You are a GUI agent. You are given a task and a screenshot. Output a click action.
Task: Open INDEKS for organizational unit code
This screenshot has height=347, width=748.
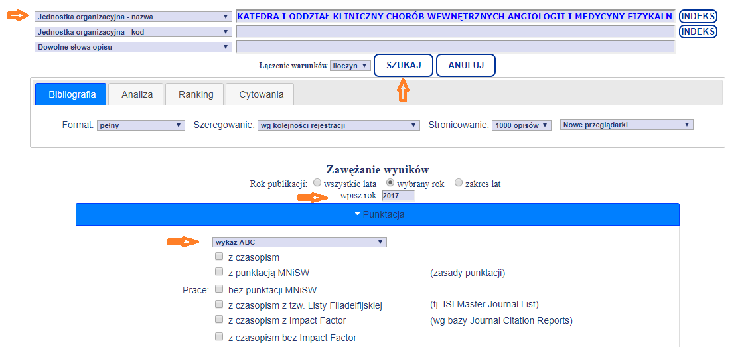coord(698,31)
